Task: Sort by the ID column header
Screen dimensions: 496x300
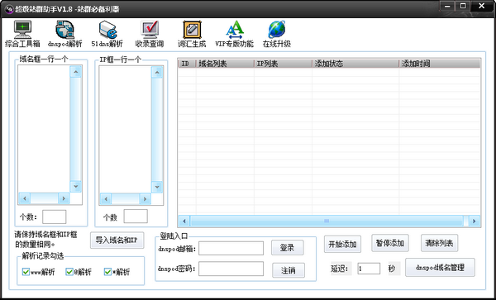Action: [187, 64]
